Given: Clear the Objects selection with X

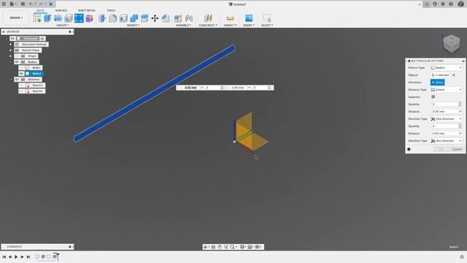Looking at the screenshot, I should coord(454,75).
